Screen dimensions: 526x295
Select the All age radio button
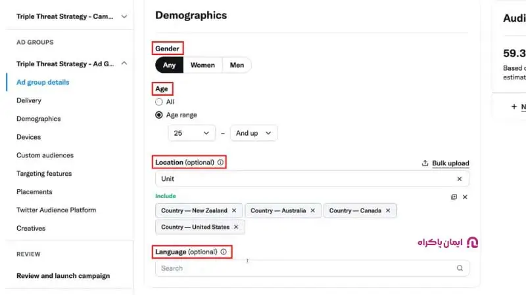[x=159, y=102]
